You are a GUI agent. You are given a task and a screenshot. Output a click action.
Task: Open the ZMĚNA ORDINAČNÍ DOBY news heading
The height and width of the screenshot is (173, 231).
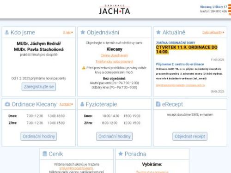point(176,42)
